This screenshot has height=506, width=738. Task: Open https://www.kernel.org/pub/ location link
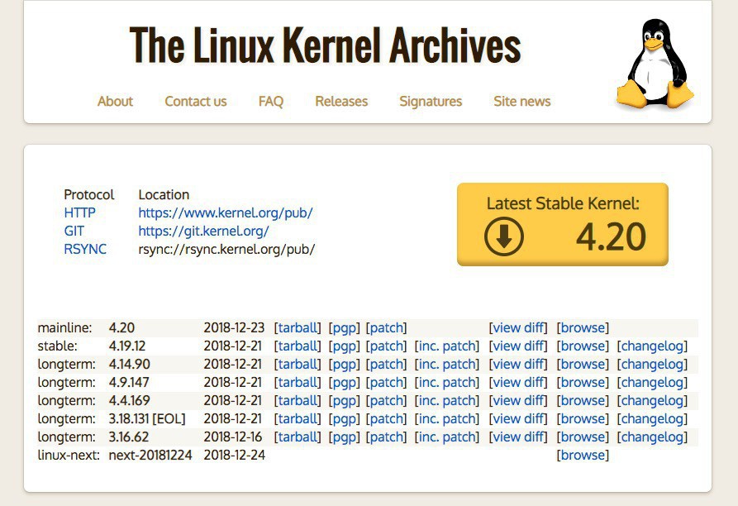click(x=226, y=212)
